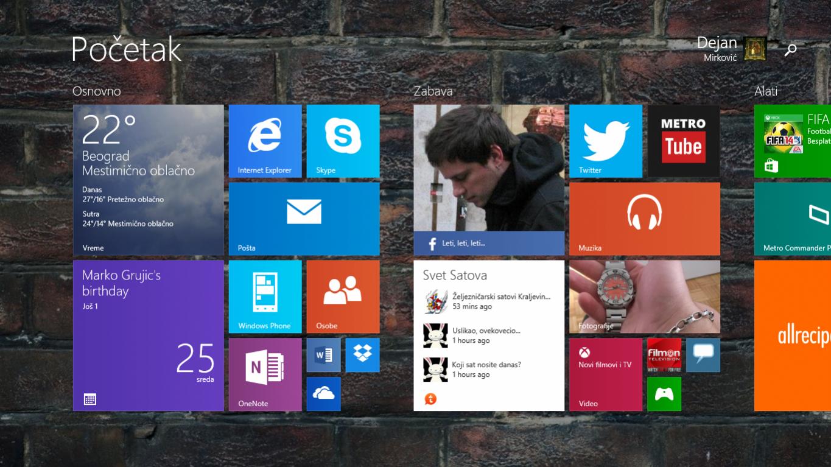Open the Vreme weather tile for Beograd
This screenshot has height=467, width=831.
148,180
